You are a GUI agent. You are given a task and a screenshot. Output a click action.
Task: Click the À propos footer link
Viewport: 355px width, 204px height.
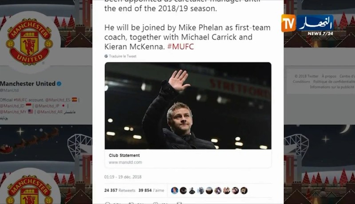tap(329, 76)
